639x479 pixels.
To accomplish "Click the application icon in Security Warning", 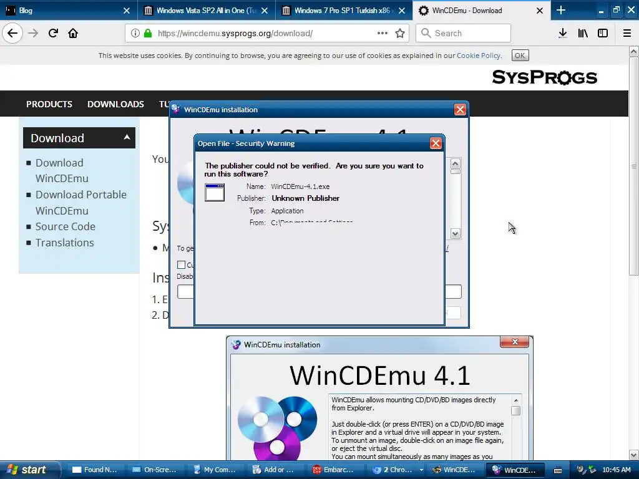I will point(215,193).
